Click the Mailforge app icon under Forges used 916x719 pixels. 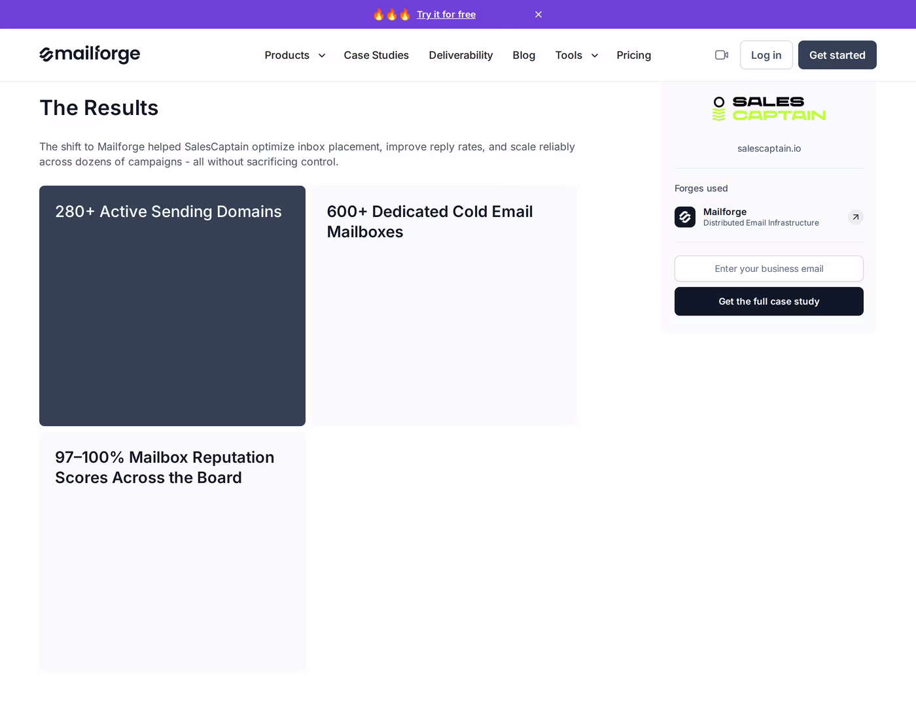[x=685, y=217]
